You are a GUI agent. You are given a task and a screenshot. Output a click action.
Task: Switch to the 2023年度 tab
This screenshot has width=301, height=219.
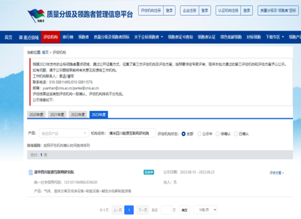pyautogui.click(x=99, y=115)
